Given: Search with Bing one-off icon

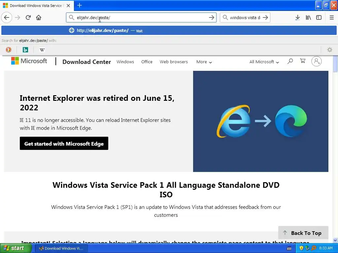Looking at the screenshot, I should [x=25, y=50].
